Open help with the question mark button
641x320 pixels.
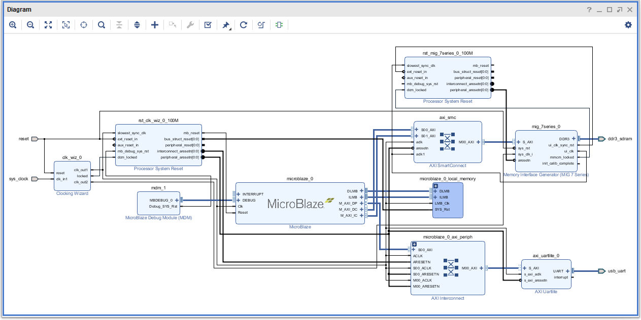pos(589,10)
